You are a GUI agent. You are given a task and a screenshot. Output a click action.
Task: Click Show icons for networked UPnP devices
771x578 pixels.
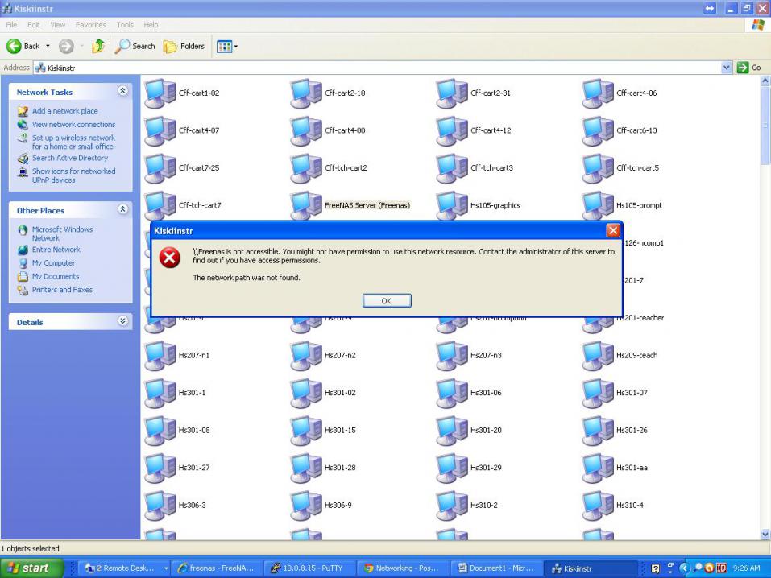74,175
